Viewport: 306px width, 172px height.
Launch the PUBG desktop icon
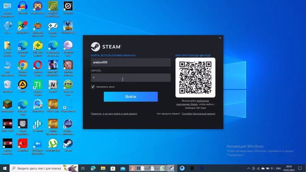point(68,26)
